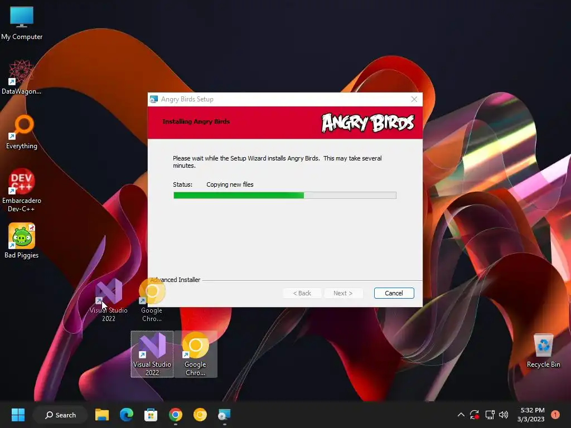Click the disabled Next button
The height and width of the screenshot is (428, 571).
[x=343, y=293]
